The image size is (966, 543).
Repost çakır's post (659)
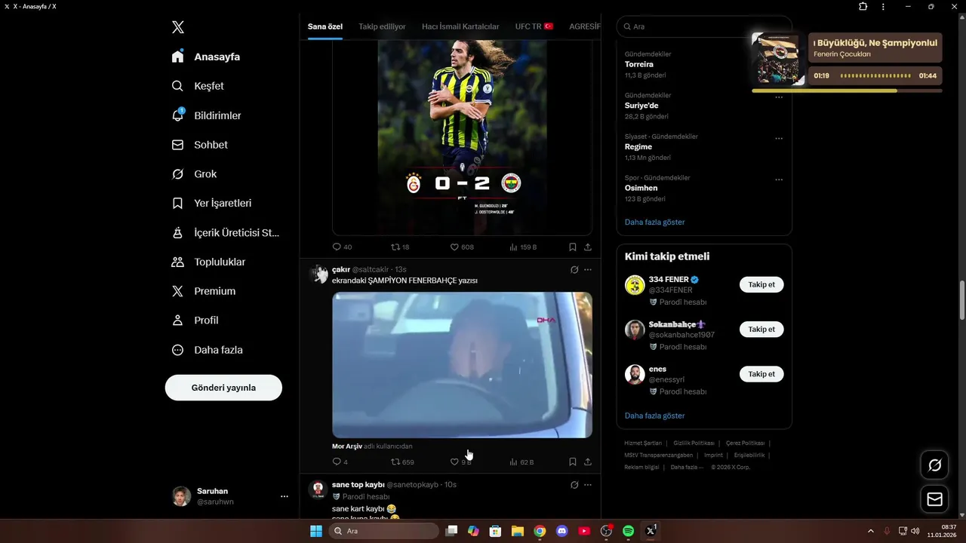point(402,462)
